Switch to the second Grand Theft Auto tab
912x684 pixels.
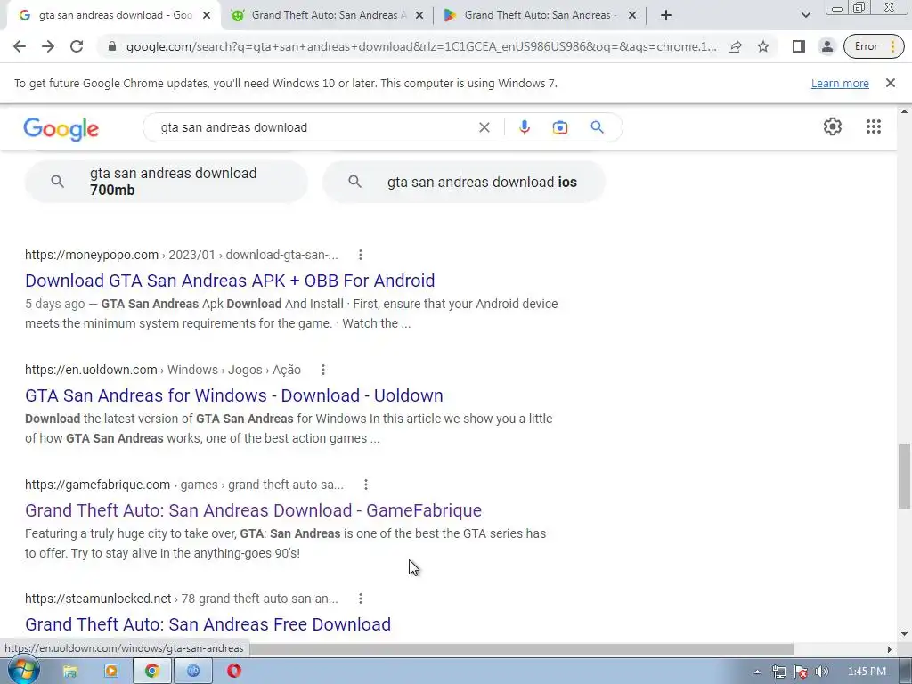coord(326,16)
